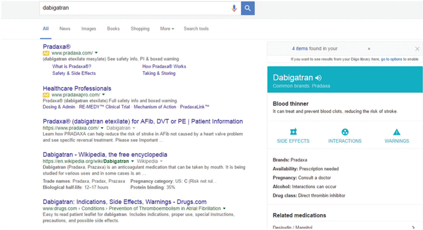Click the double arrow in Diigo bar

(x=369, y=49)
